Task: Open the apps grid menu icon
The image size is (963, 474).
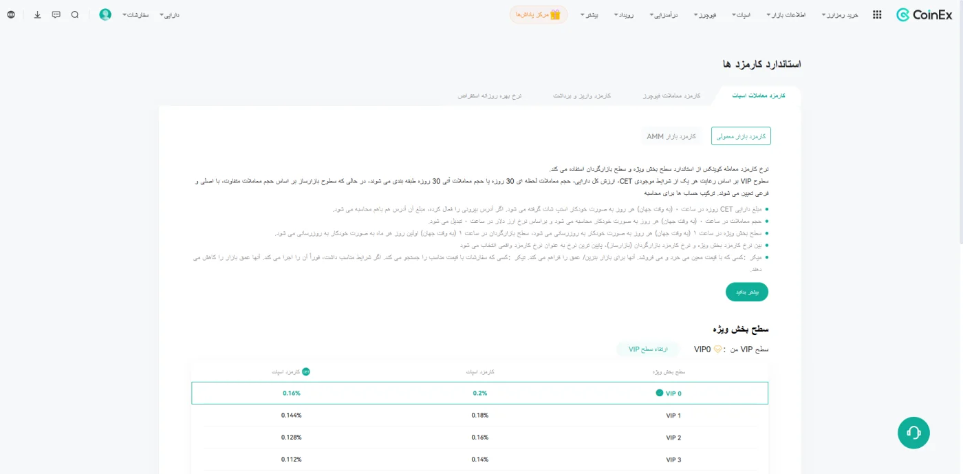Action: coord(877,14)
